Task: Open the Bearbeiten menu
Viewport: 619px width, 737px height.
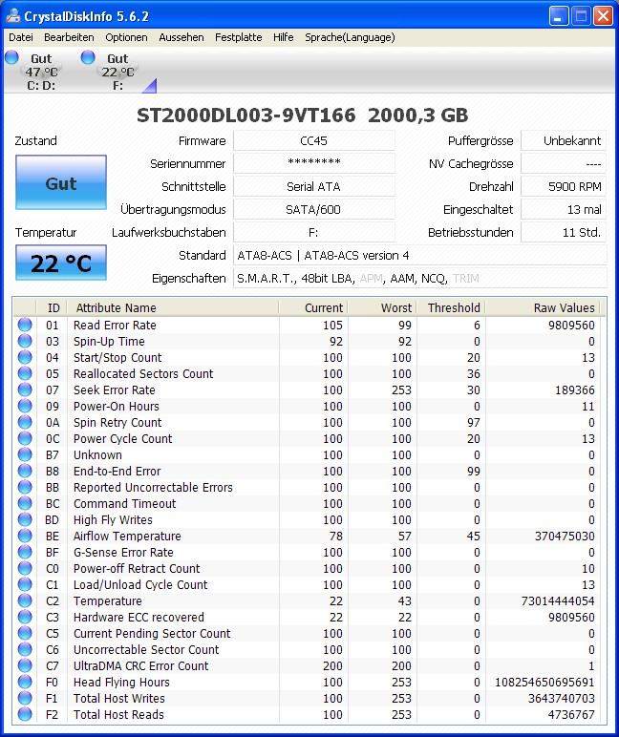Action: tap(69, 37)
